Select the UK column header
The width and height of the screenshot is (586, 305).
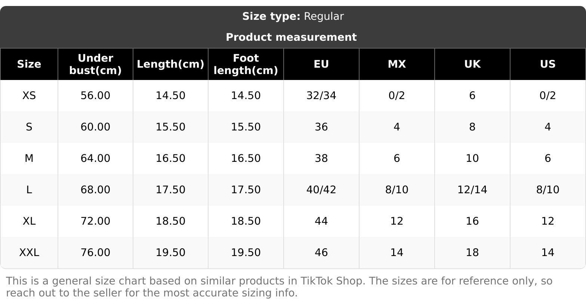472,64
